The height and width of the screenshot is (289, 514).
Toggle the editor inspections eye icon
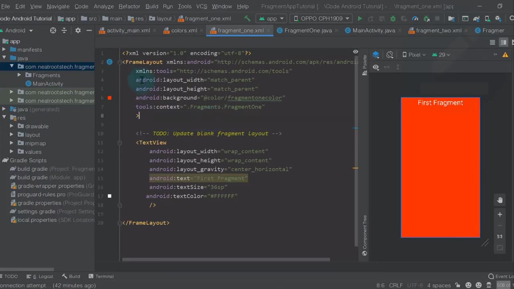355,52
